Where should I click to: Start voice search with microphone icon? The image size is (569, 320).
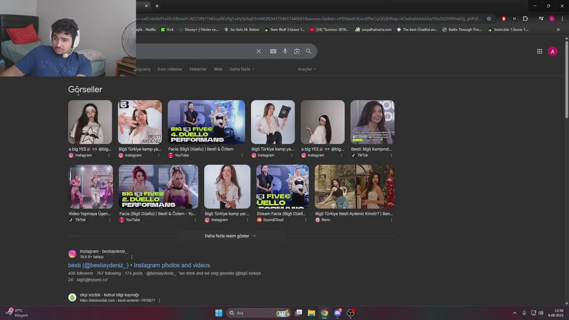[x=285, y=51]
